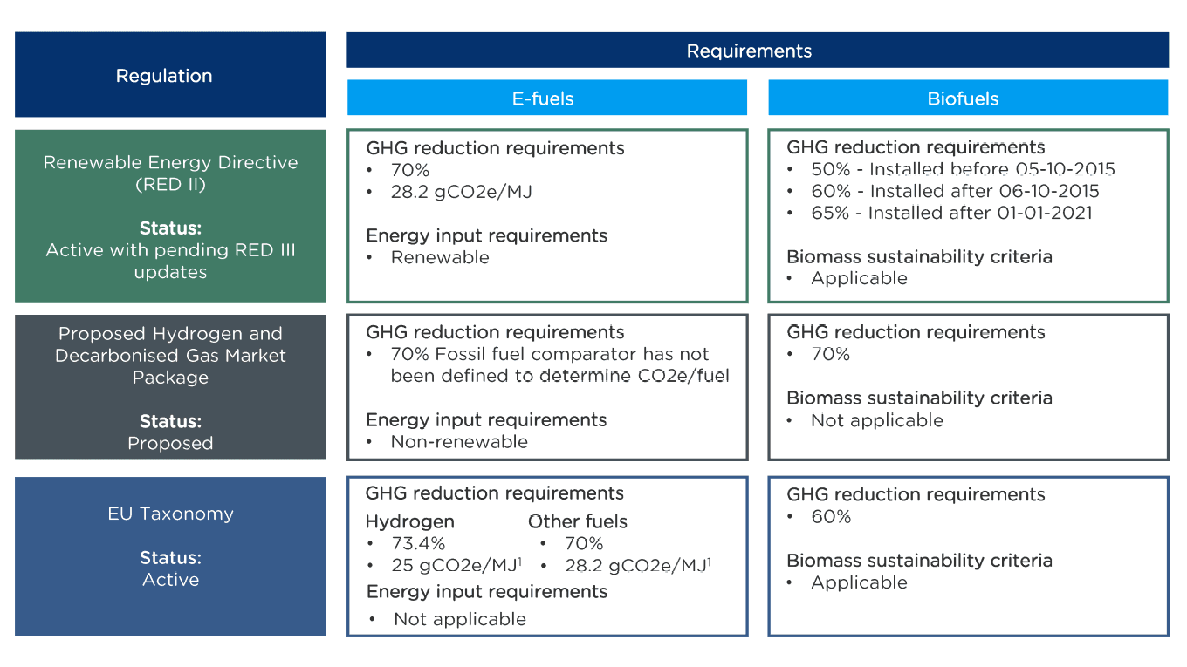Select "Applicable" in EU Taxonomy Biofuels box
Viewport: 1187px width, 667px height.
pos(859,582)
